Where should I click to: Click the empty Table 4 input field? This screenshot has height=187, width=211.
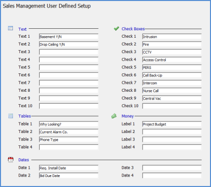69,147
